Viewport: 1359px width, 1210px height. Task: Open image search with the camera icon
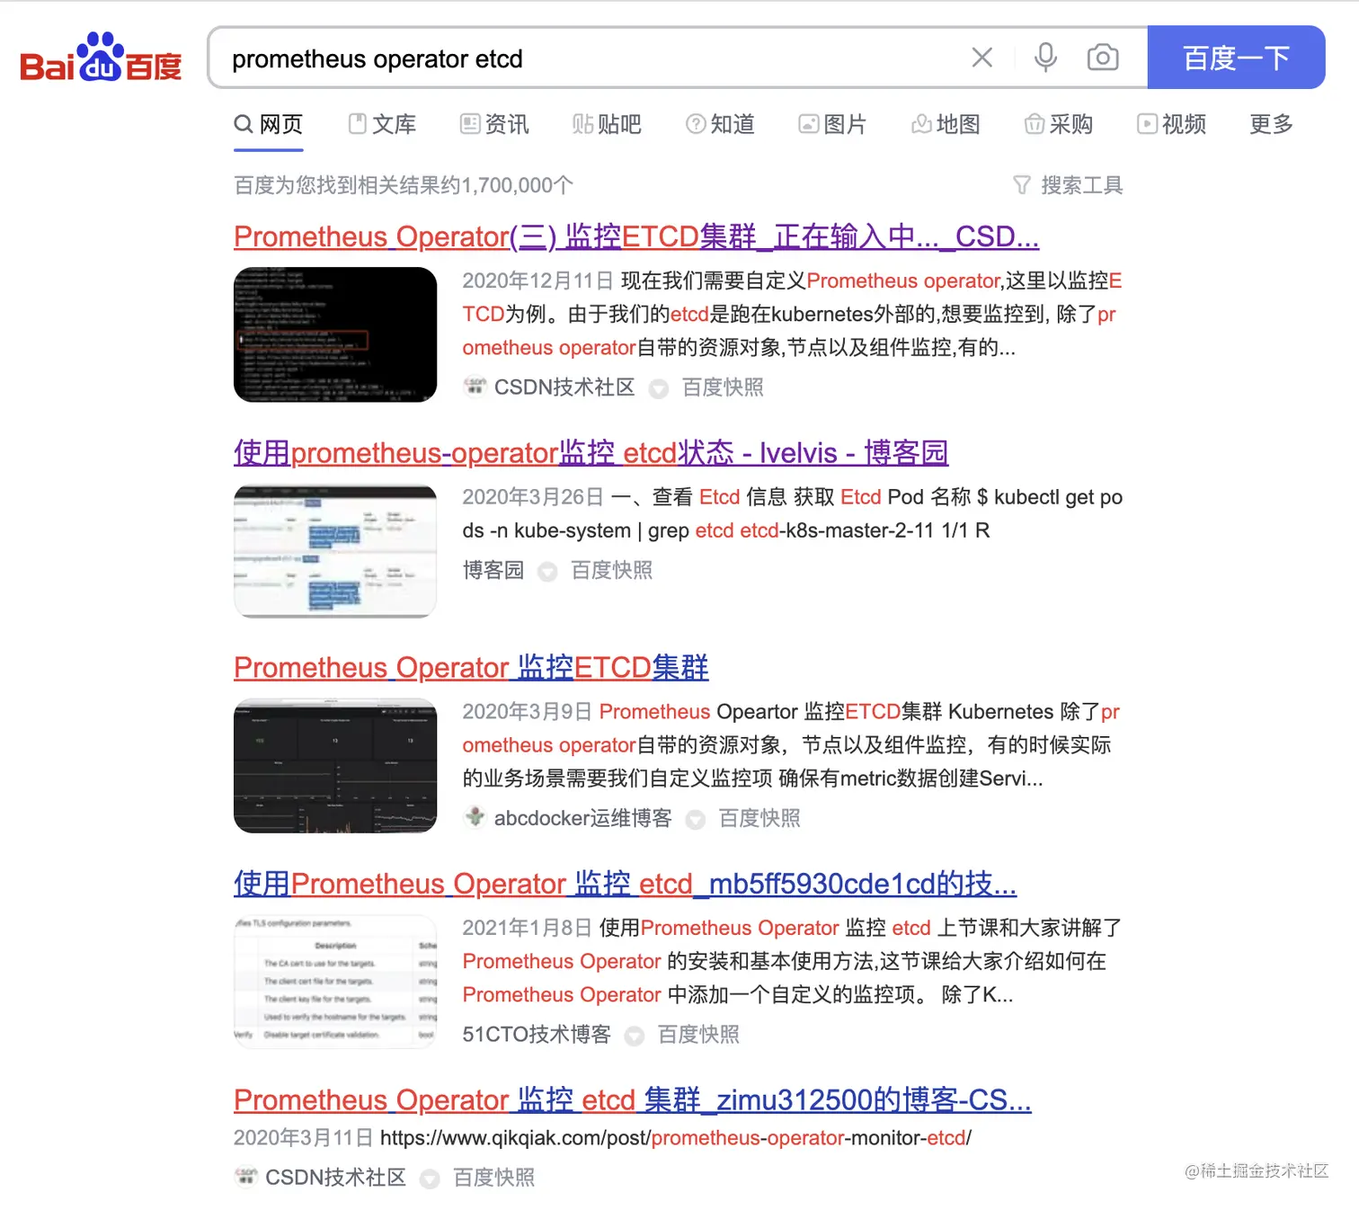[1103, 58]
